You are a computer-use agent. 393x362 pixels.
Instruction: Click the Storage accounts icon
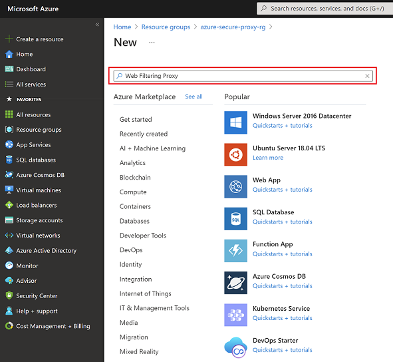coord(9,220)
